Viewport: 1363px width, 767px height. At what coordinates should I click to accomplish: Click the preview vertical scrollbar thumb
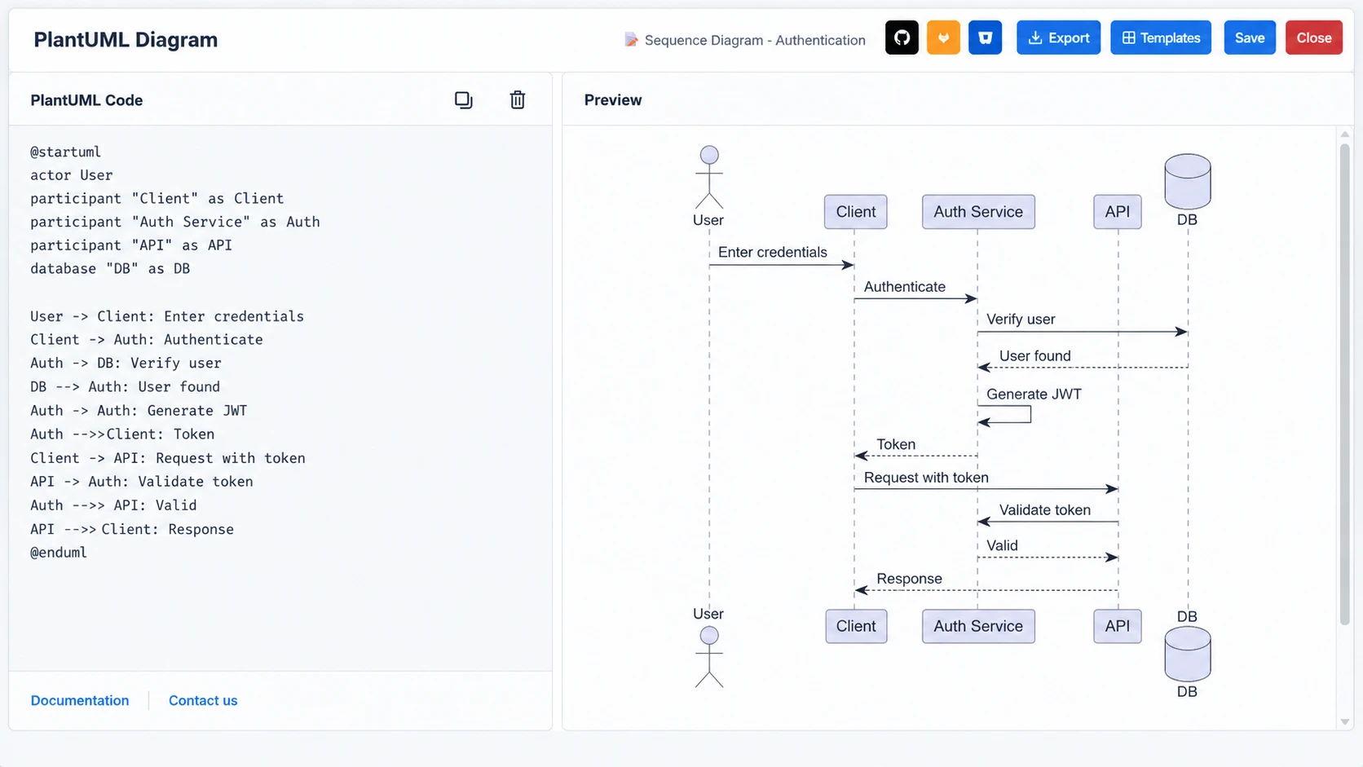(x=1345, y=385)
